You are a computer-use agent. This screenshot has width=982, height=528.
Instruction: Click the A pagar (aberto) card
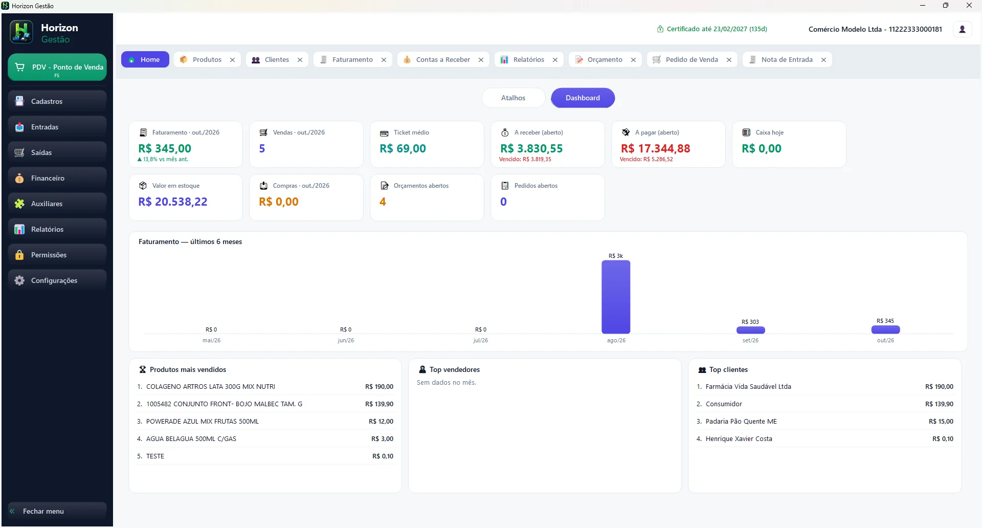(x=668, y=144)
